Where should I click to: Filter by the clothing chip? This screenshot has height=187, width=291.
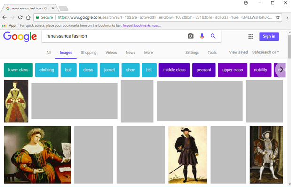(x=47, y=70)
